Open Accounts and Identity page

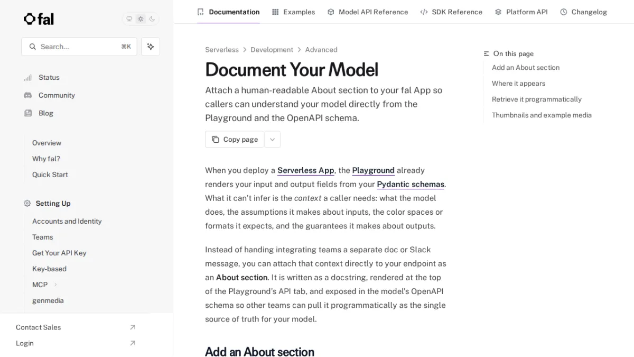[x=67, y=221]
